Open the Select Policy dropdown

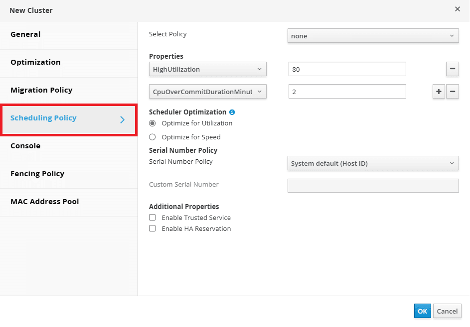[373, 36]
